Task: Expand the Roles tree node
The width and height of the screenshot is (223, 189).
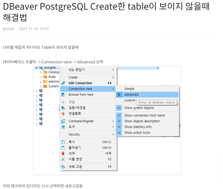Action: pos(41,77)
